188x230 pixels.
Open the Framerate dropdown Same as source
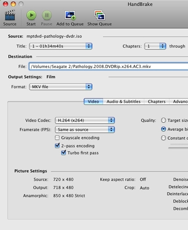[85, 129]
